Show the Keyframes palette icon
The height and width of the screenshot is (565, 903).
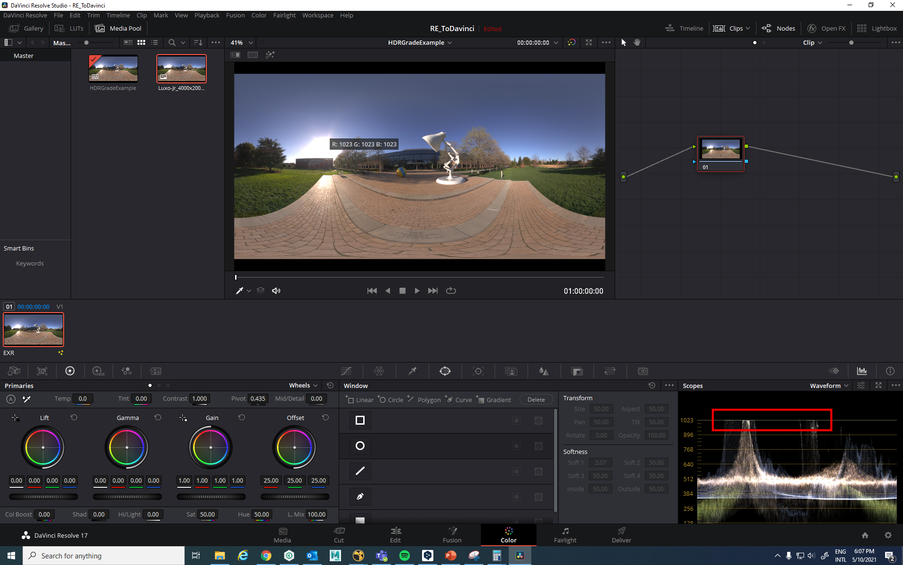834,371
